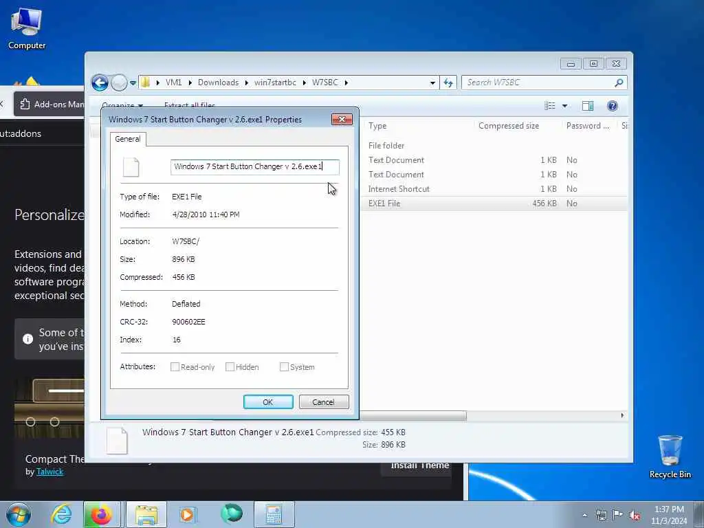704x528 pixels.
Task: Open the Organize menu
Action: (x=122, y=105)
